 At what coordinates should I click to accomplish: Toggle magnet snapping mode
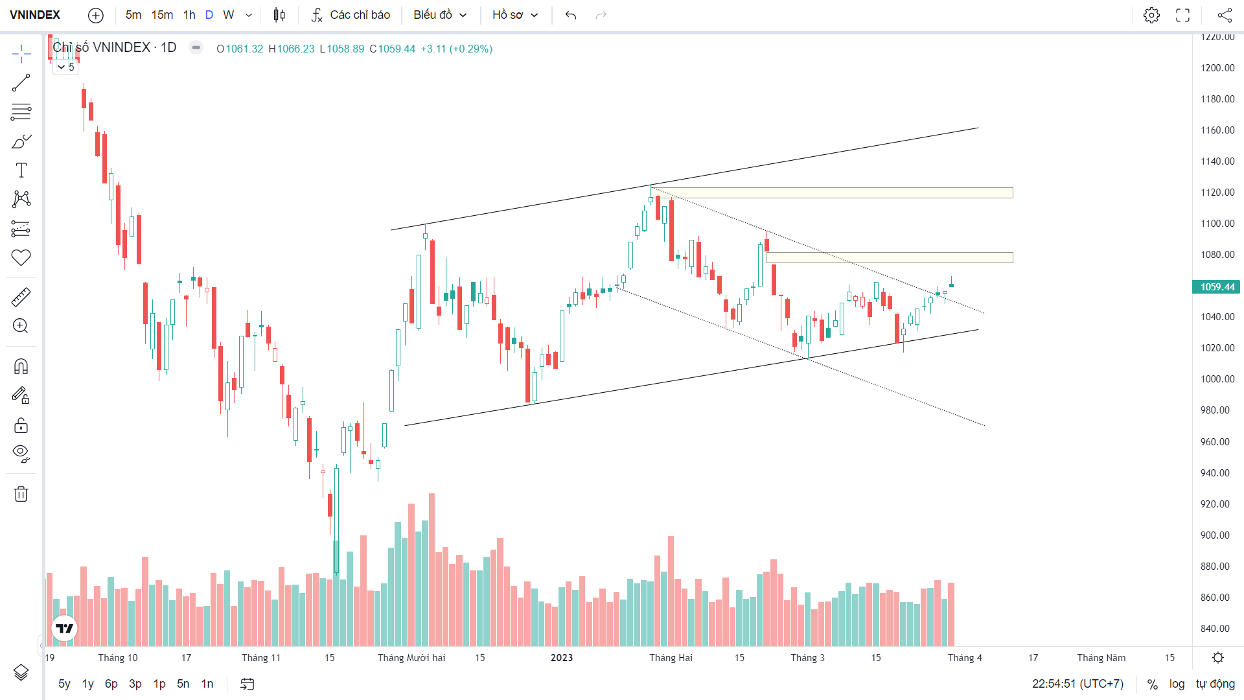click(21, 367)
